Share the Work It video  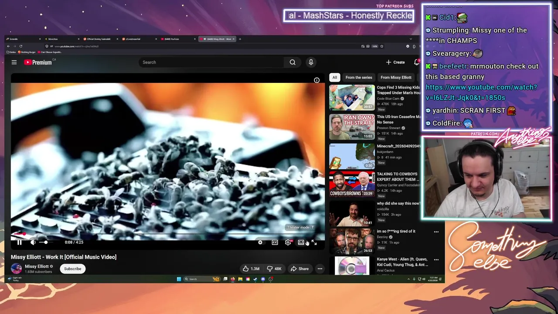click(x=299, y=269)
